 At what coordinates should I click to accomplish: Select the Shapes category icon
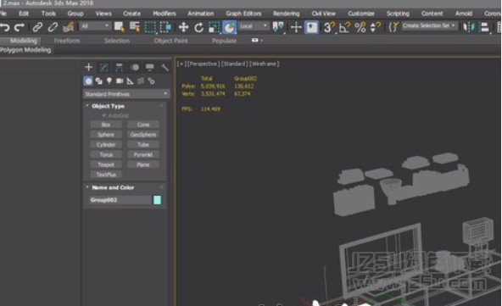point(99,81)
